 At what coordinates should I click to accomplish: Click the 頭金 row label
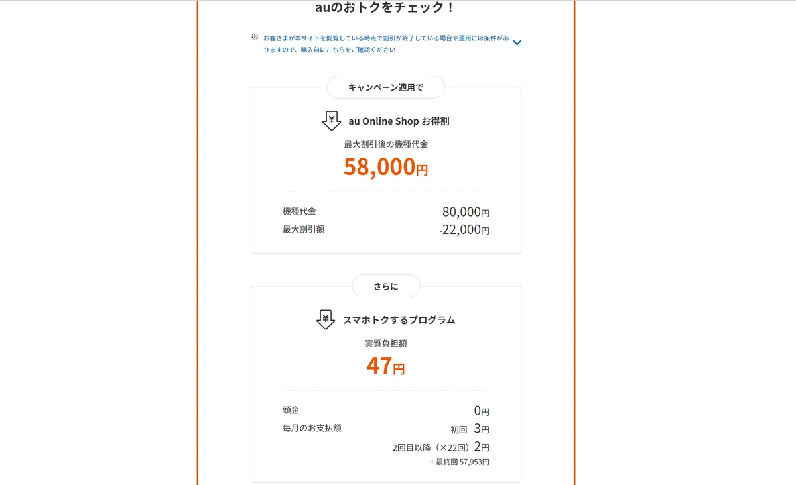tap(291, 410)
